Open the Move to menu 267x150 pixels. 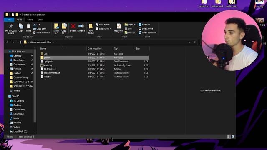(56, 29)
